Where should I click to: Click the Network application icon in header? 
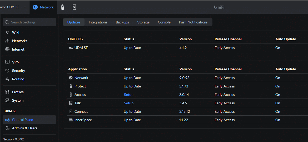point(35,7)
